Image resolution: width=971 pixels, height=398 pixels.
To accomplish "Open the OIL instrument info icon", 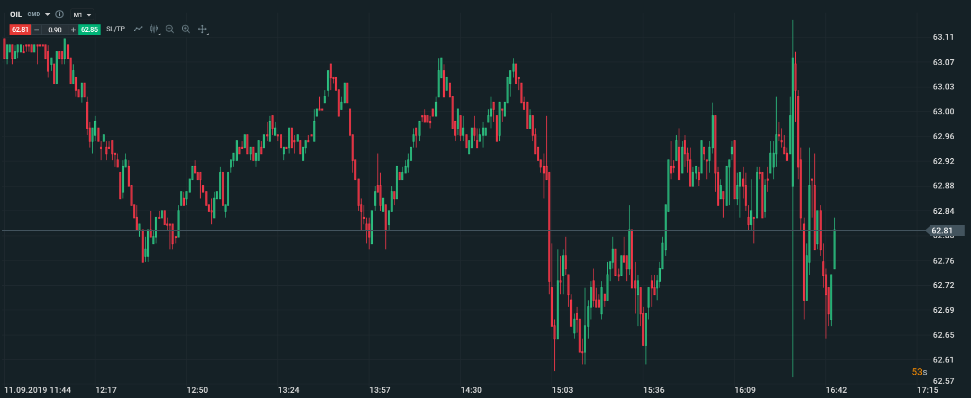I will (x=59, y=14).
